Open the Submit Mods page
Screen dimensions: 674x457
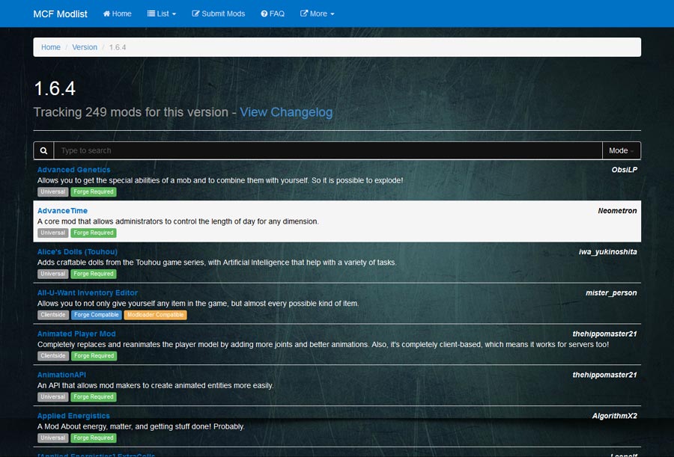[x=219, y=13]
